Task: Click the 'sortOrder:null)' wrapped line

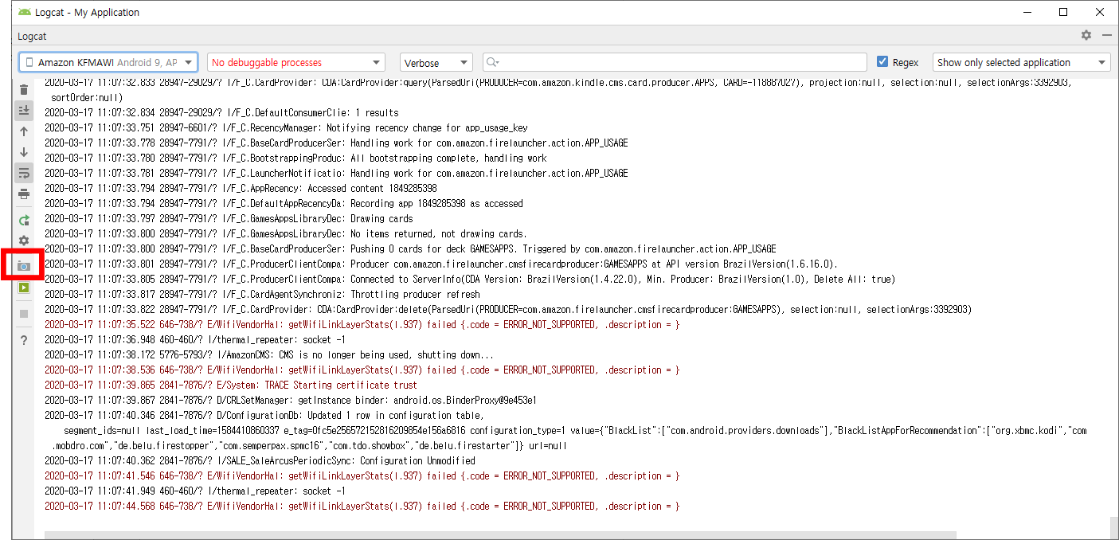Action: [87, 97]
